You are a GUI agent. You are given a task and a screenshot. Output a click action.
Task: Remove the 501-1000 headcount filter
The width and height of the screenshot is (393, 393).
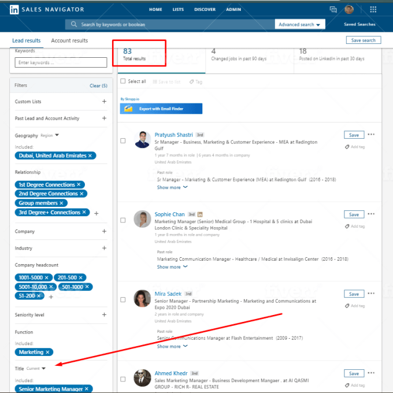click(87, 287)
